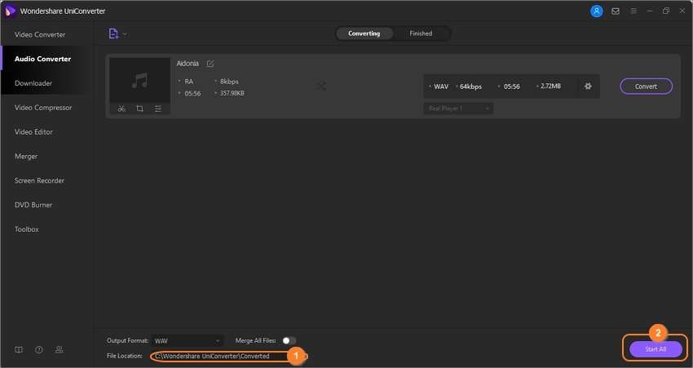The width and height of the screenshot is (693, 368).
Task: Click the 64kbps output bitrate value
Action: coord(470,86)
